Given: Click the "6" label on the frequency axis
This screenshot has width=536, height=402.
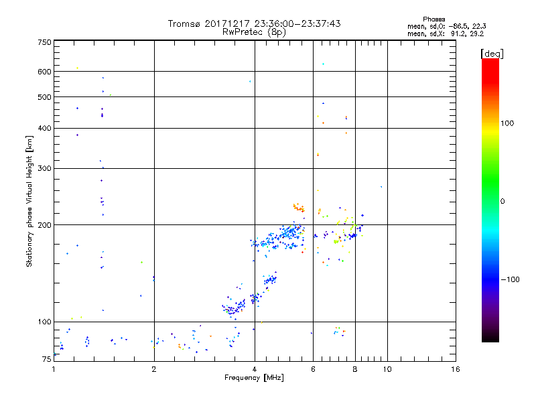Looking at the screenshot, I should pos(313,369).
